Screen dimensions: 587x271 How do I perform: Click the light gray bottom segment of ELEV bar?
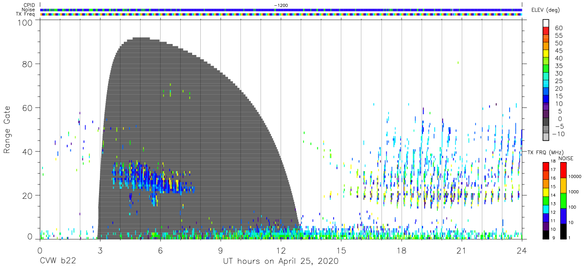[x=546, y=137]
